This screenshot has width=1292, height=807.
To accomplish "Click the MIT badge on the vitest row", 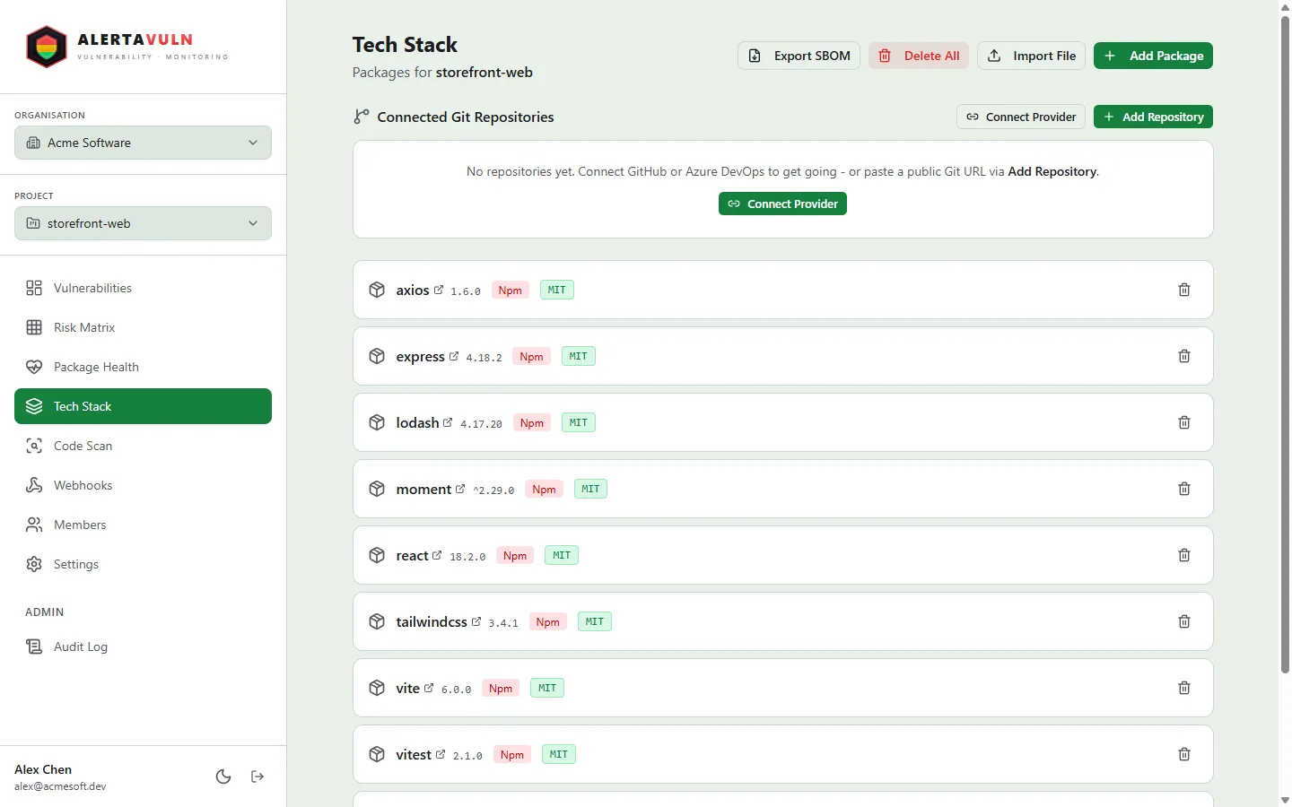I will coord(559,754).
